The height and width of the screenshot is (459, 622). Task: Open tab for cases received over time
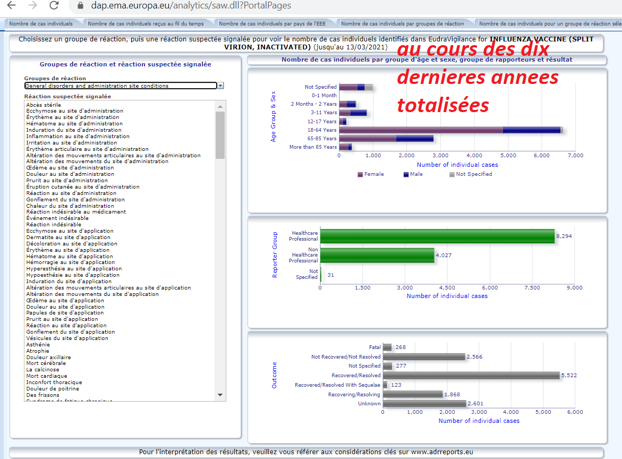(x=146, y=23)
